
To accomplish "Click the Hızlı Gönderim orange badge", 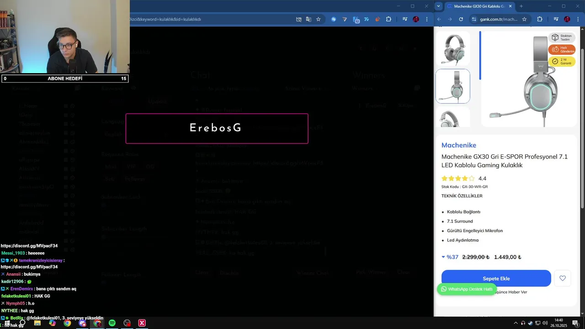I will (562, 49).
